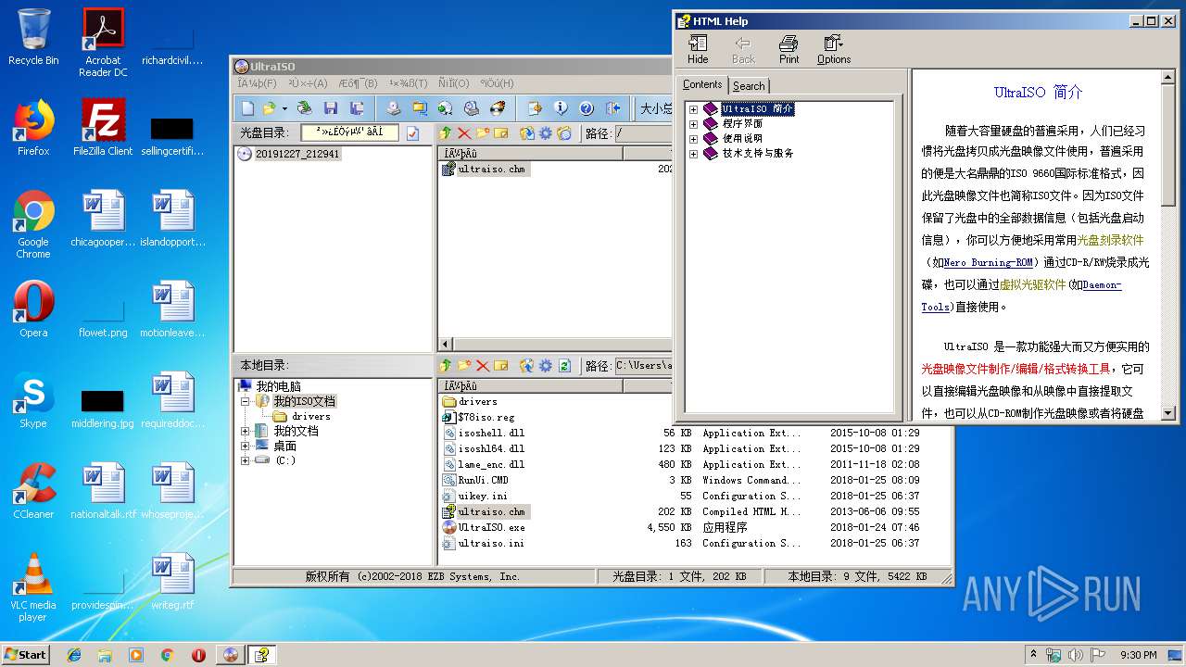Expand the '程序界面' help topic
This screenshot has width=1186, height=667.
[x=693, y=124]
